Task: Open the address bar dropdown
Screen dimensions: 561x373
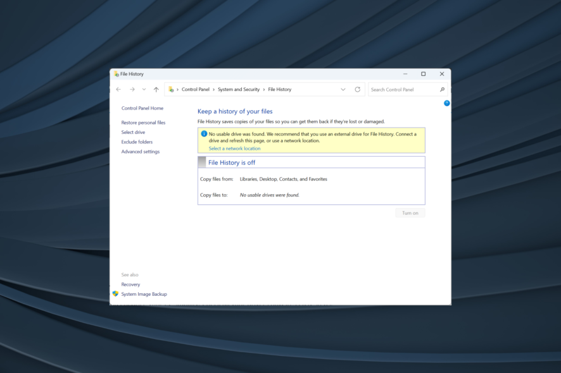Action: pyautogui.click(x=343, y=89)
